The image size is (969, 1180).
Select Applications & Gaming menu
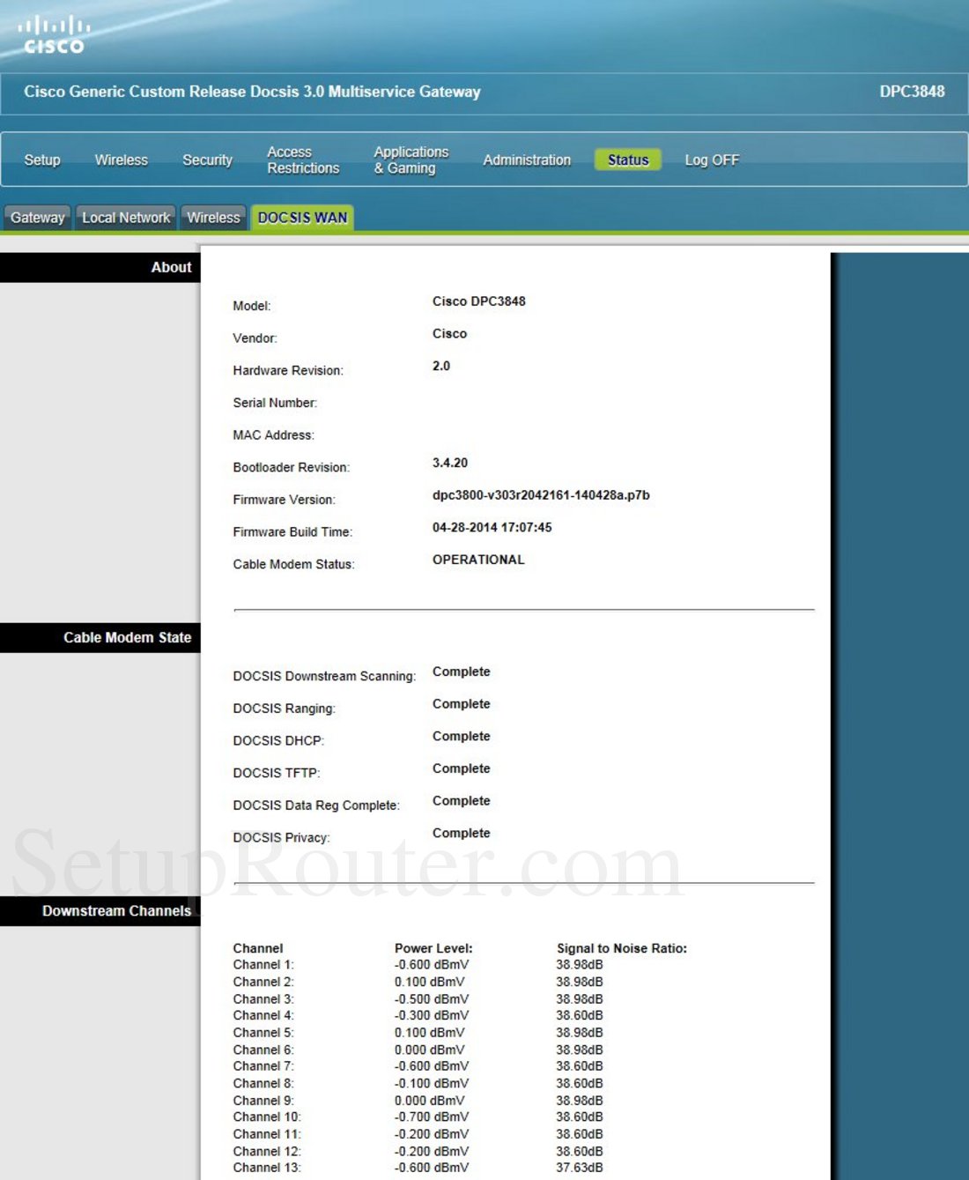pos(411,160)
